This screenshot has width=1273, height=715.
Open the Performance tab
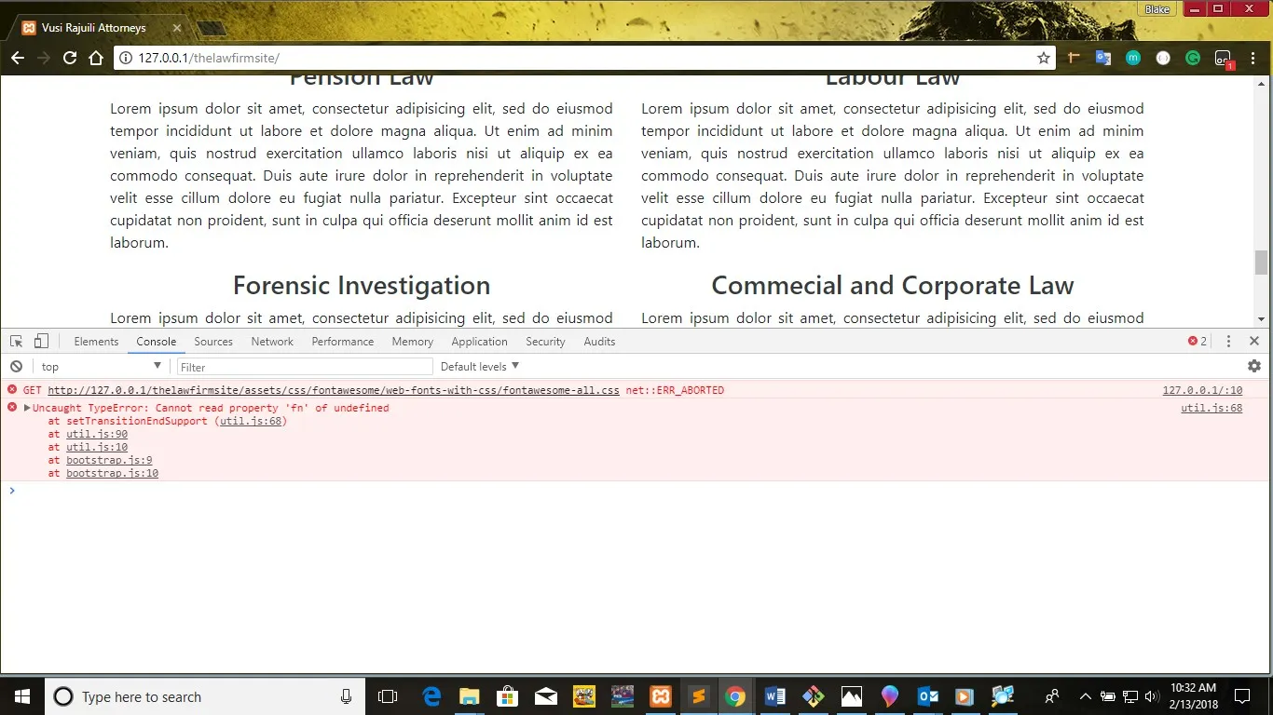(343, 342)
